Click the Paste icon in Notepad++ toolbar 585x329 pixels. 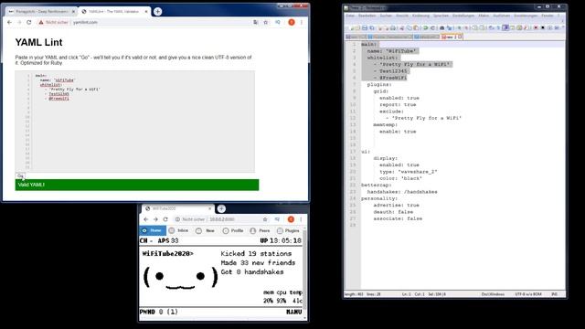[x=416, y=28]
